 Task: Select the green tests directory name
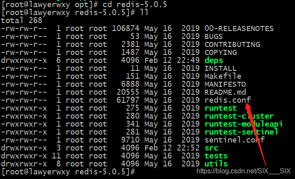[x=216, y=156]
